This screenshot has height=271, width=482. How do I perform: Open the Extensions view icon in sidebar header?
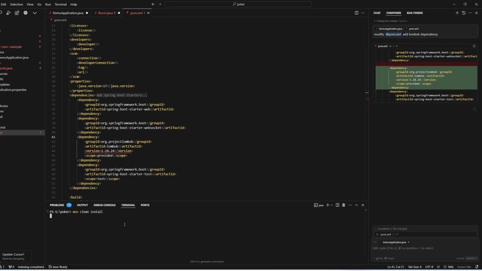click(17, 13)
